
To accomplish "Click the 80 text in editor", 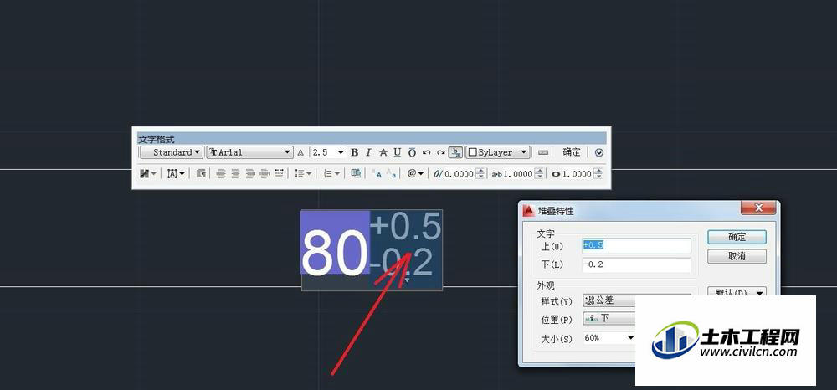I will [335, 252].
